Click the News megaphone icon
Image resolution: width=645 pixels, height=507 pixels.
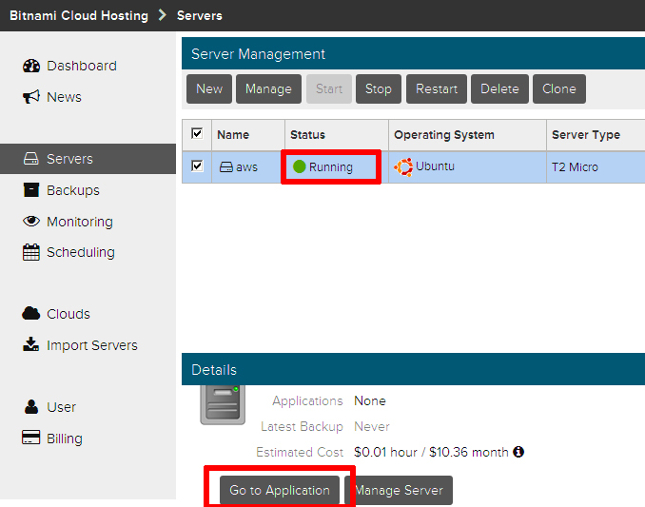(31, 97)
